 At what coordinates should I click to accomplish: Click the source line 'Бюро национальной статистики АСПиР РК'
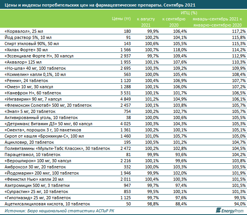pyautogui.click(x=71, y=211)
